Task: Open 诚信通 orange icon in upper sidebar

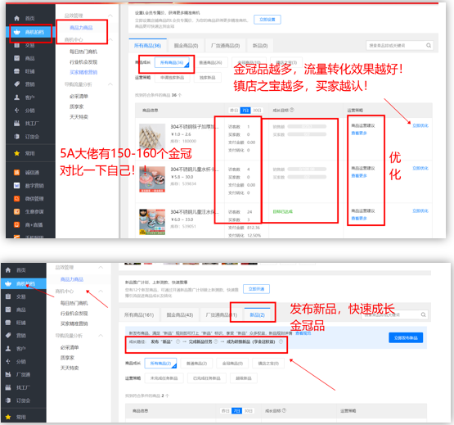Action: point(17,173)
